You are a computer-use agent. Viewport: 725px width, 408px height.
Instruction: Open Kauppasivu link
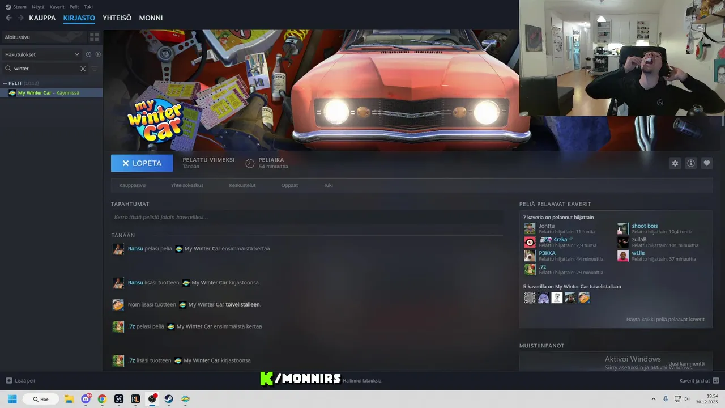coord(133,185)
